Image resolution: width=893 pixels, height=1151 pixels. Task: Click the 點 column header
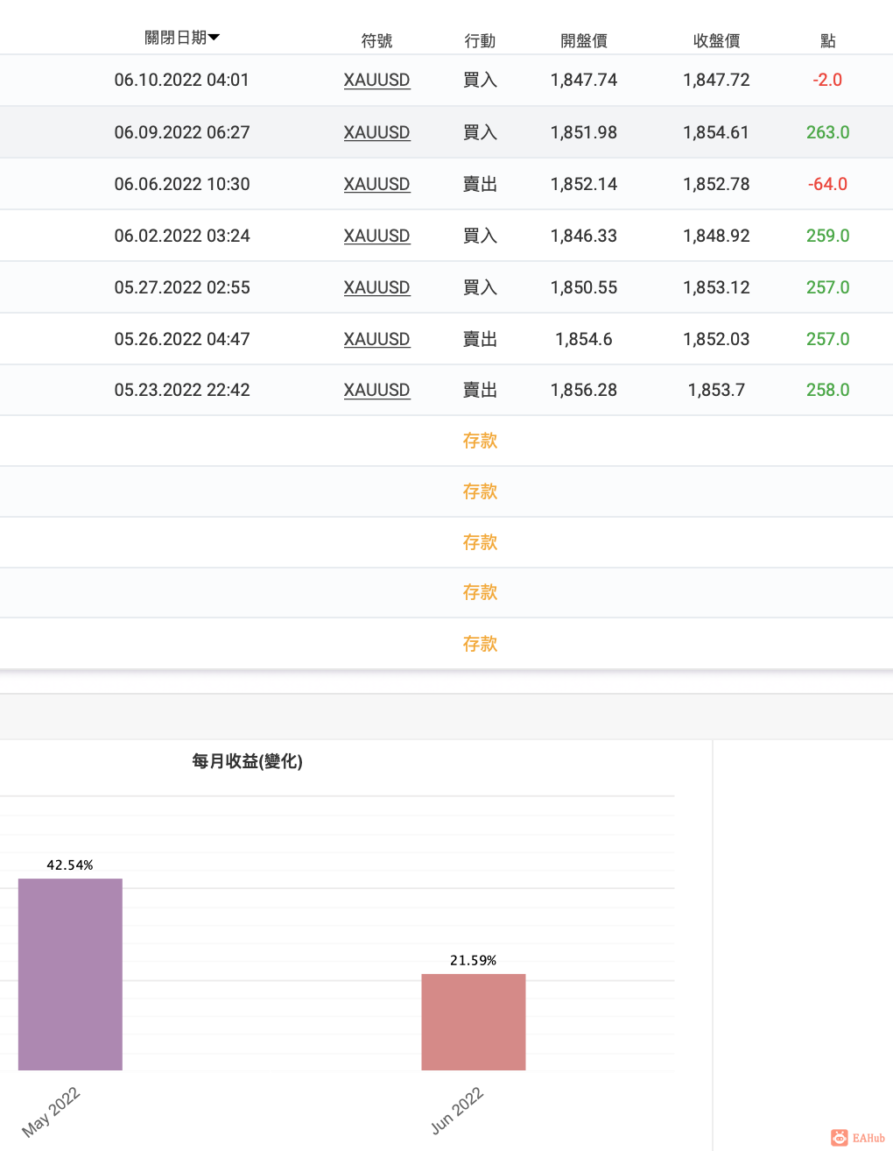[827, 40]
